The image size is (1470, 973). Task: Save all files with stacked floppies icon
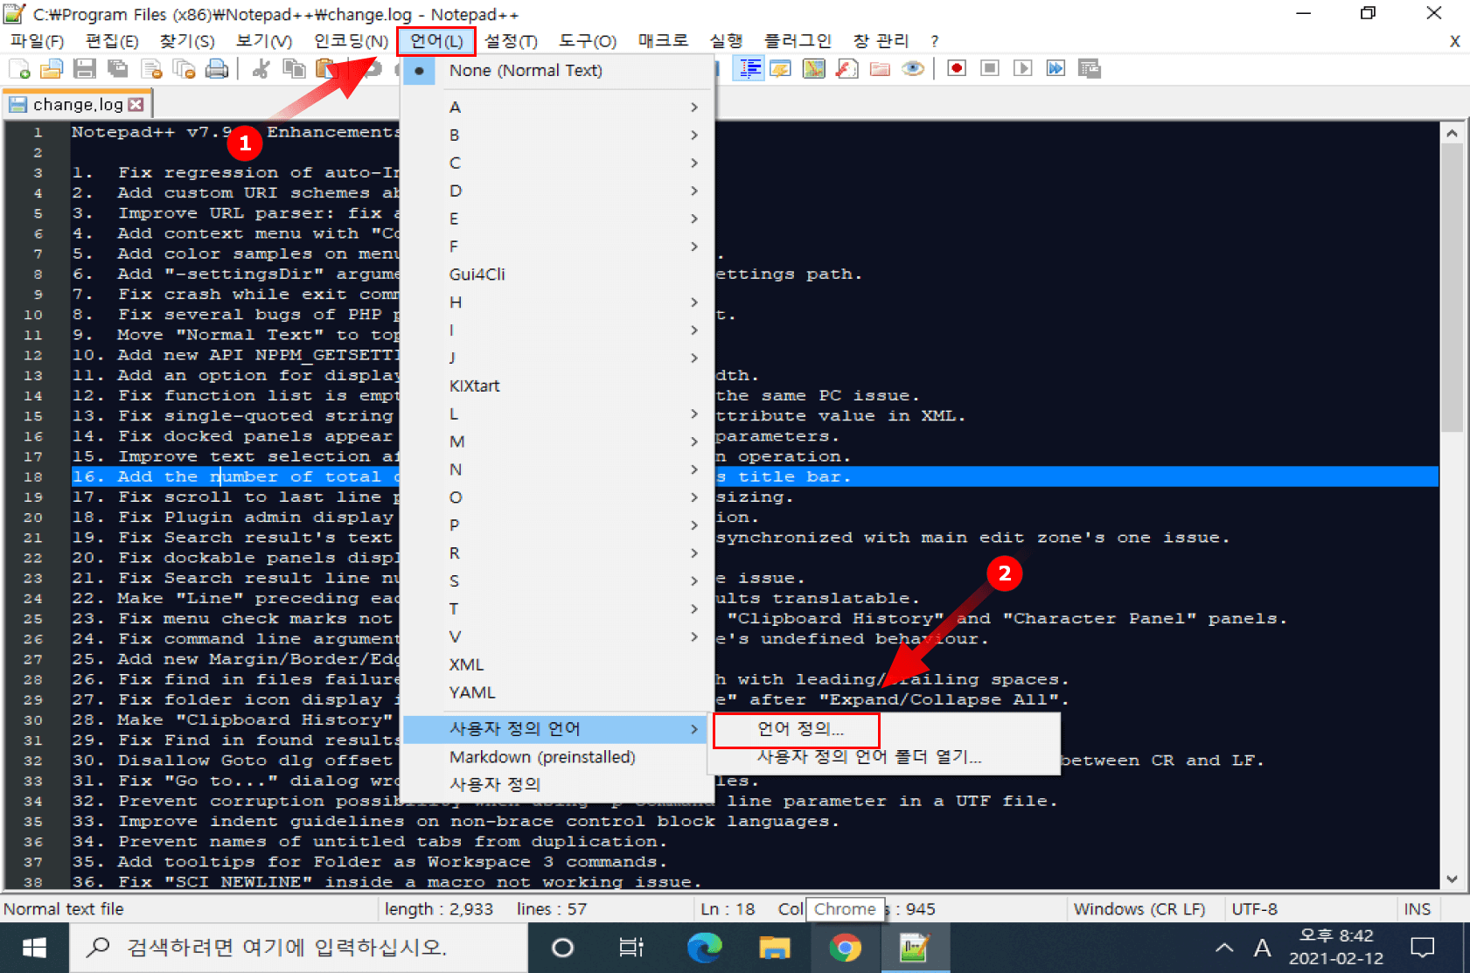point(117,69)
